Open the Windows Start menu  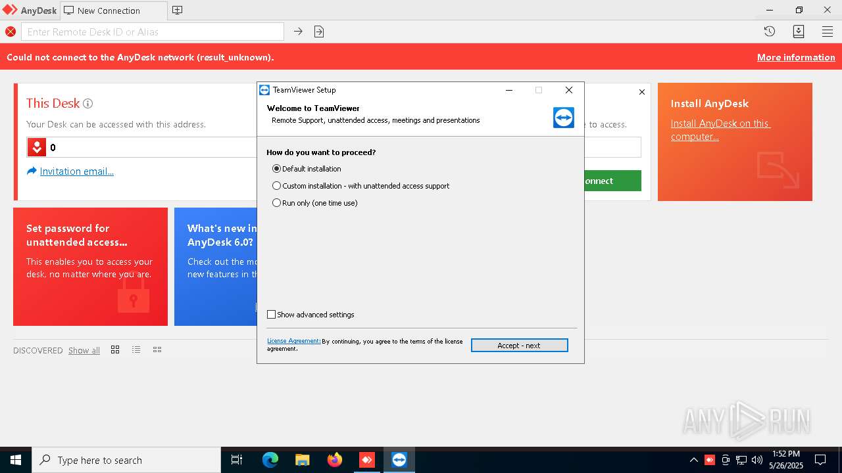pyautogui.click(x=16, y=460)
